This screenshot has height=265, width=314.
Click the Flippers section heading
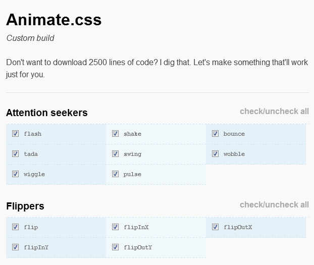tap(25, 206)
